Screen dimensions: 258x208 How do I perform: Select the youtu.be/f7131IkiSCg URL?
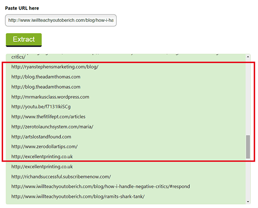coord(41,107)
